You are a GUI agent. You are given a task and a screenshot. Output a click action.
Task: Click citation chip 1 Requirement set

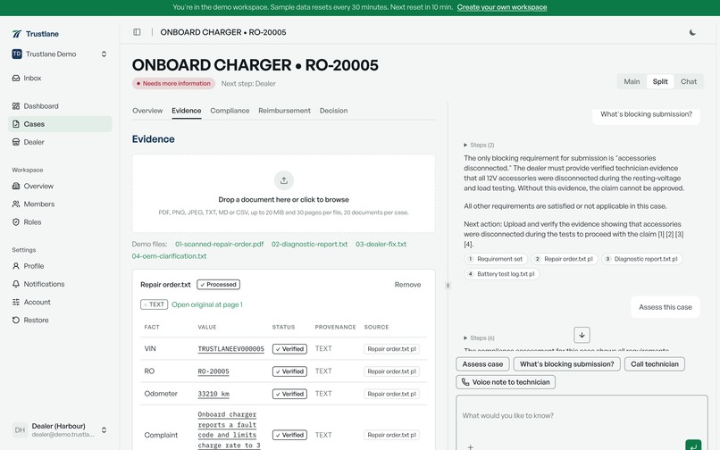click(496, 259)
